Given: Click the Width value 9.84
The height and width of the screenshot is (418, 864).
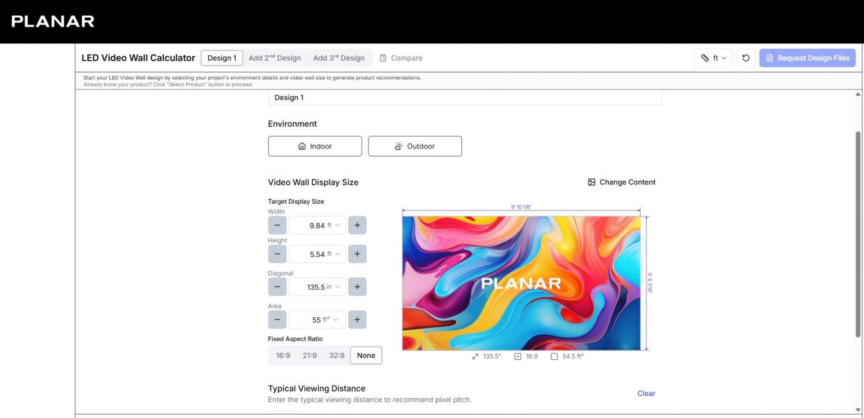Looking at the screenshot, I should pos(317,226).
